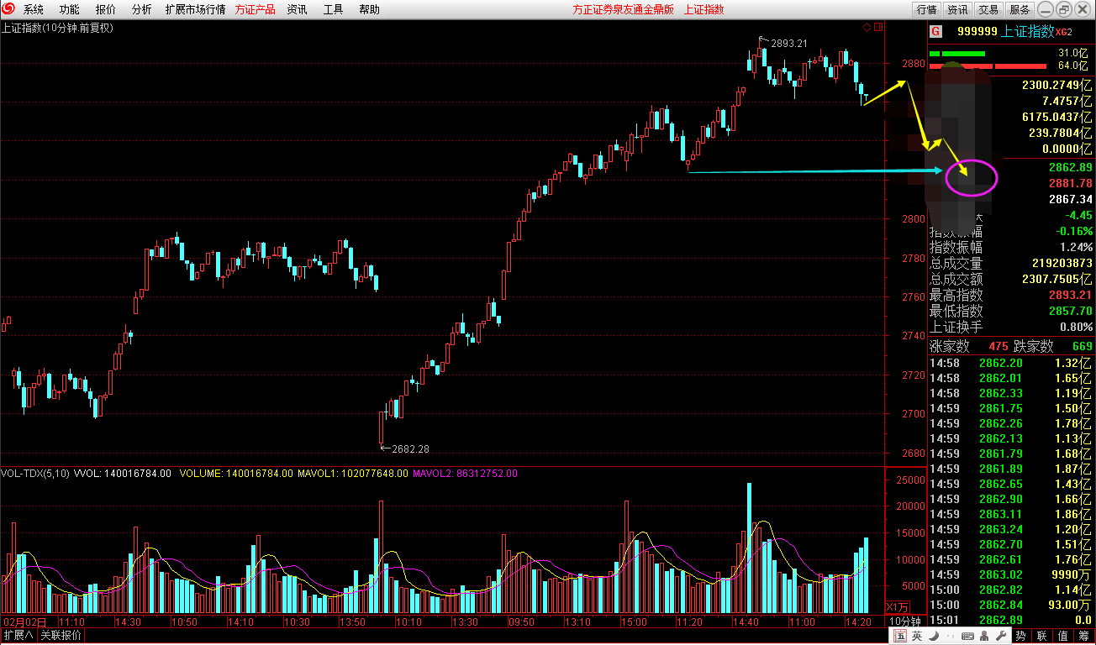The image size is (1096, 645).
Task: Open the 报价 menu
Action: 106,10
